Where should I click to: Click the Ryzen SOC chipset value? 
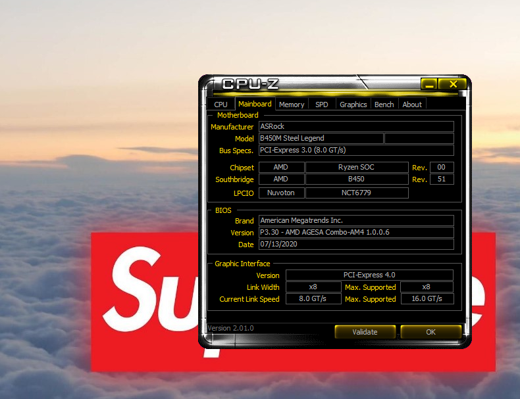coord(357,167)
